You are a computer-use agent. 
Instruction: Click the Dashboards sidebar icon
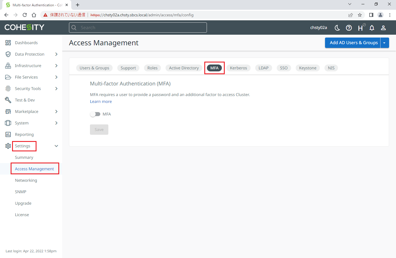pos(8,43)
